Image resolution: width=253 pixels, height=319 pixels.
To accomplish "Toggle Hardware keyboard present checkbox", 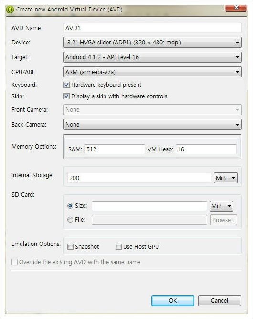I will [66, 85].
